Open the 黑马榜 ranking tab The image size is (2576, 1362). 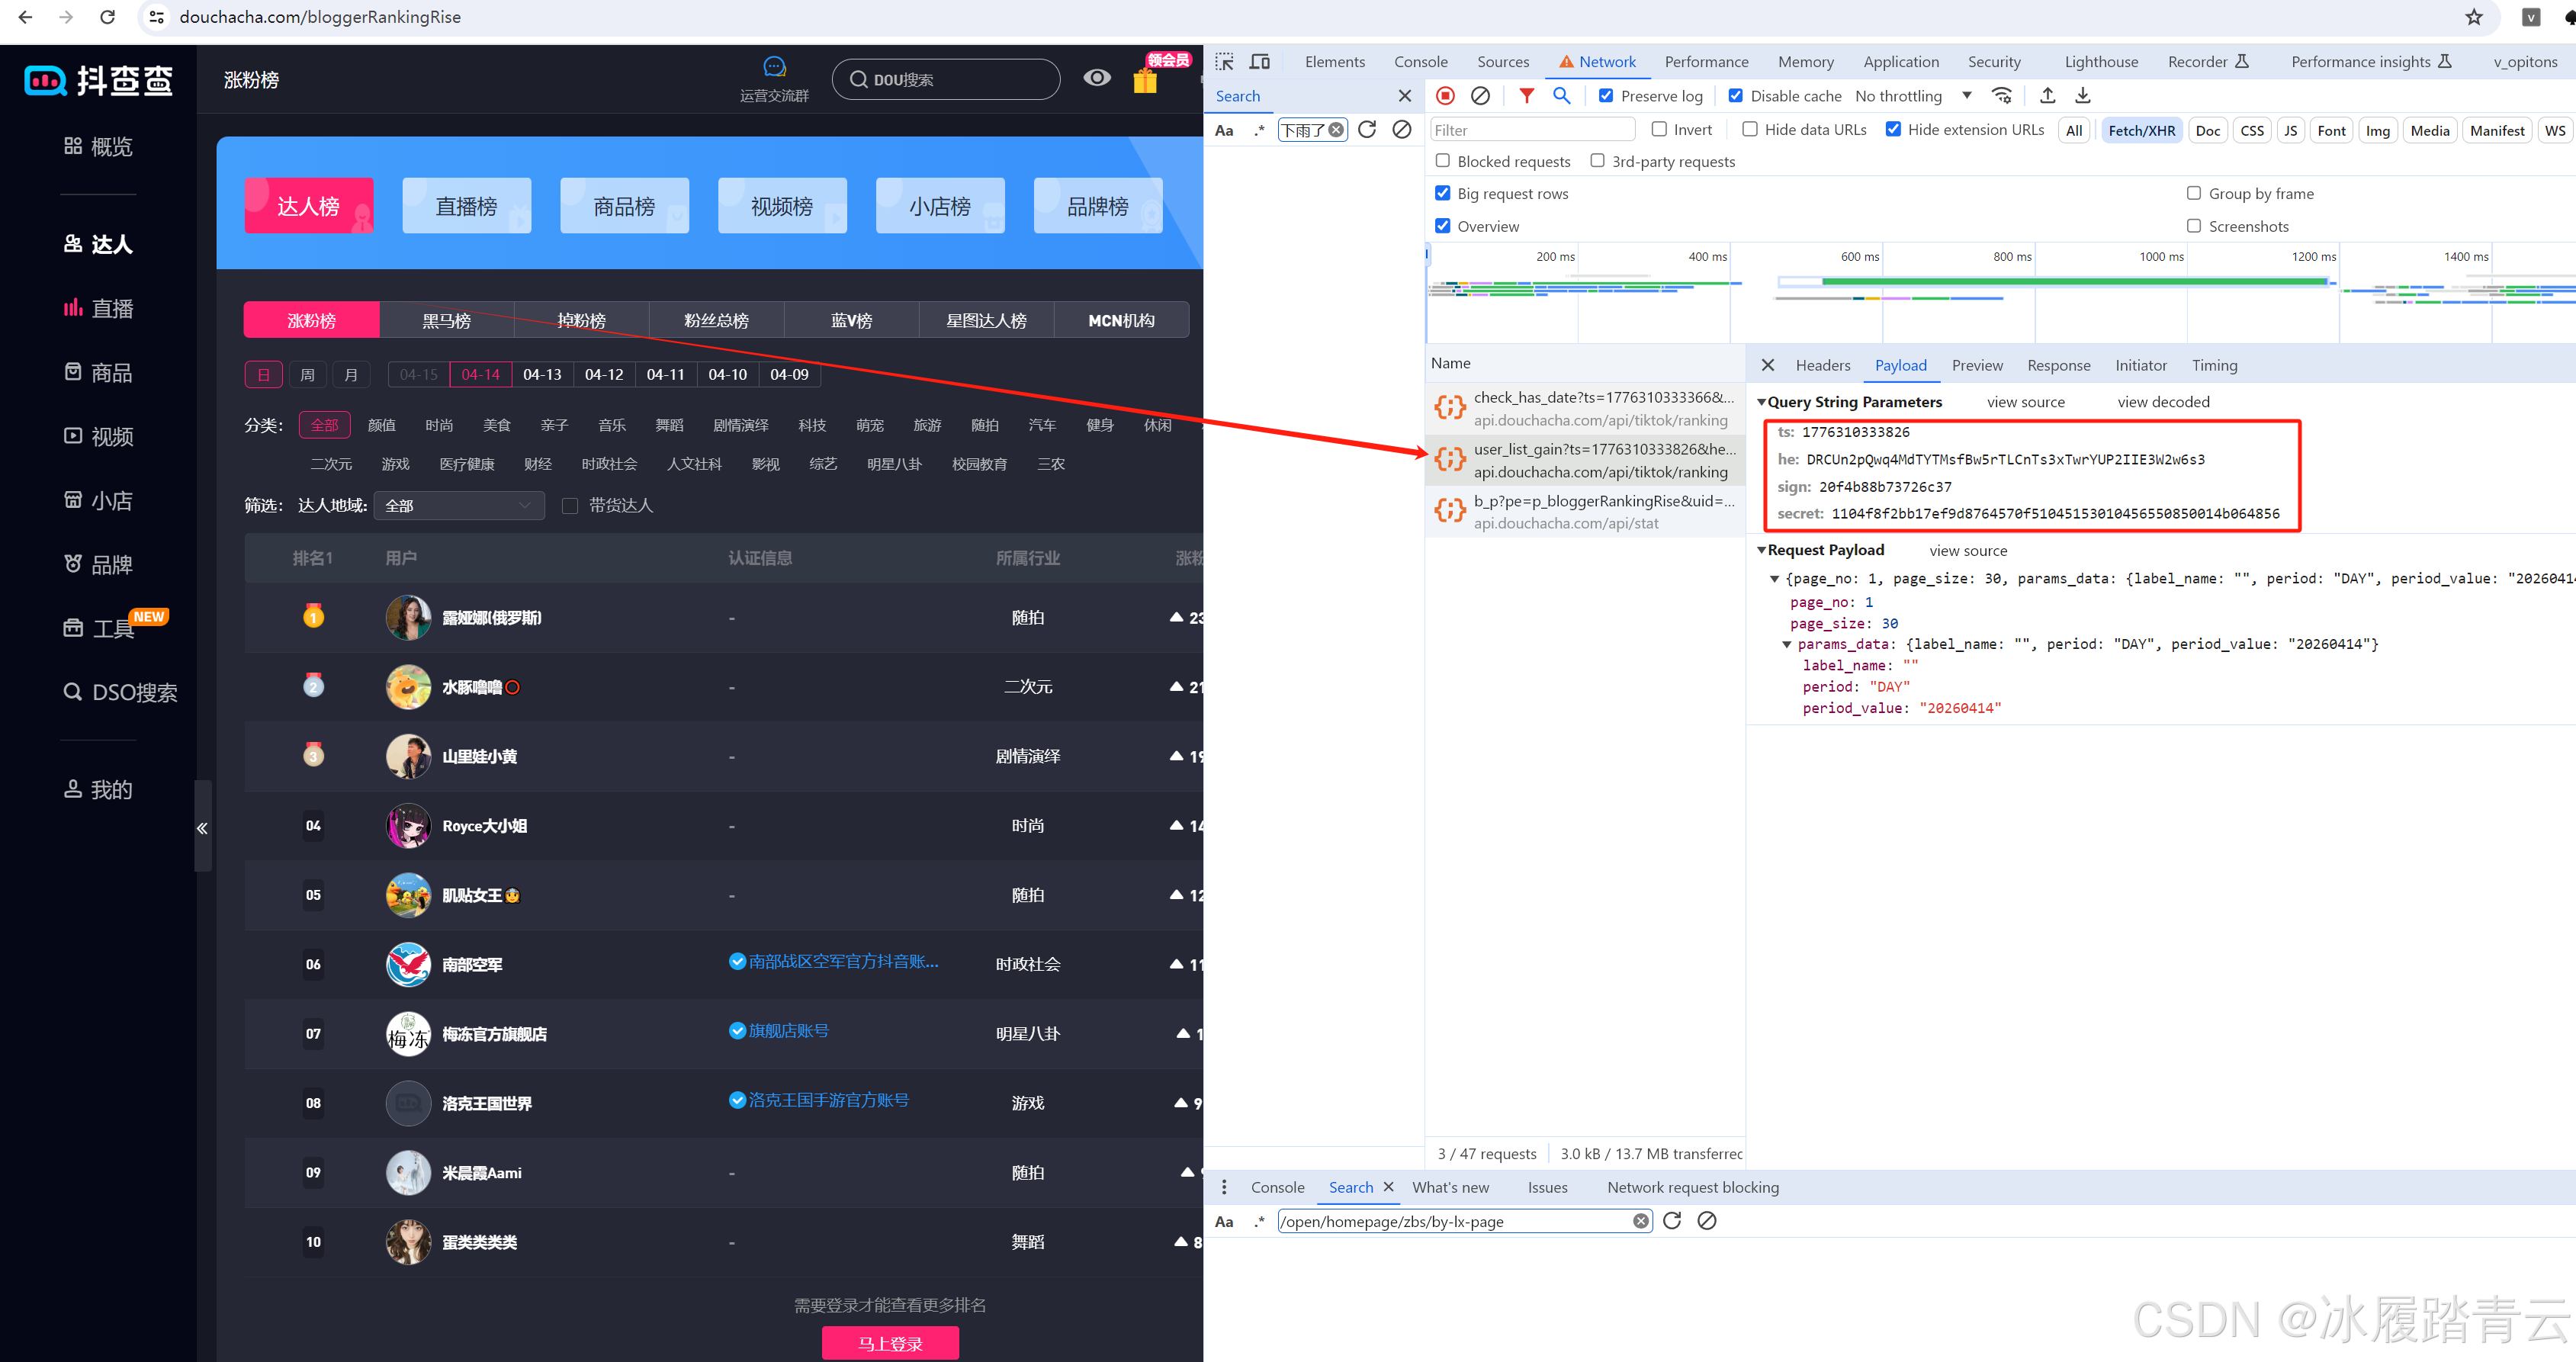click(x=446, y=321)
